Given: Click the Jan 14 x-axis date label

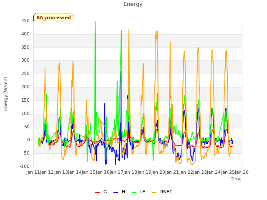Looking at the screenshot, I should click(75, 172).
